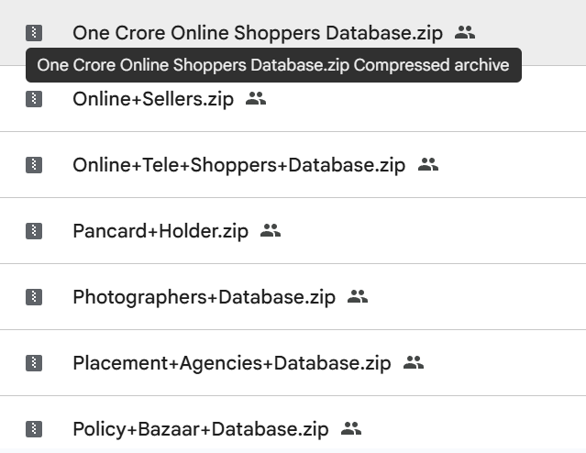Click the shared icon for Photographers+Database.zip
Image resolution: width=586 pixels, height=453 pixels.
coord(358,297)
